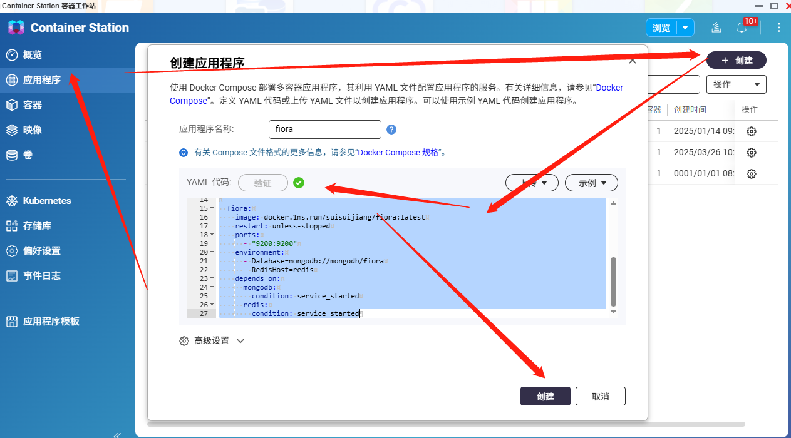Click the green validation checkmark icon
This screenshot has height=438, width=791.
299,183
